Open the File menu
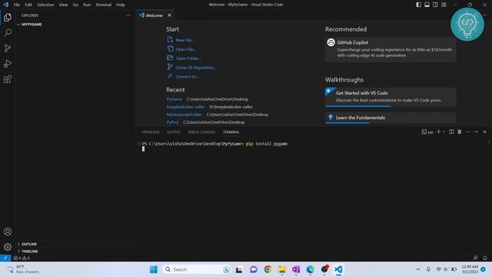Viewport: 492px width, 277px height. 17,5
